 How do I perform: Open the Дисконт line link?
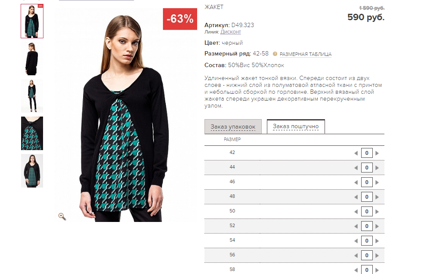[231, 32]
